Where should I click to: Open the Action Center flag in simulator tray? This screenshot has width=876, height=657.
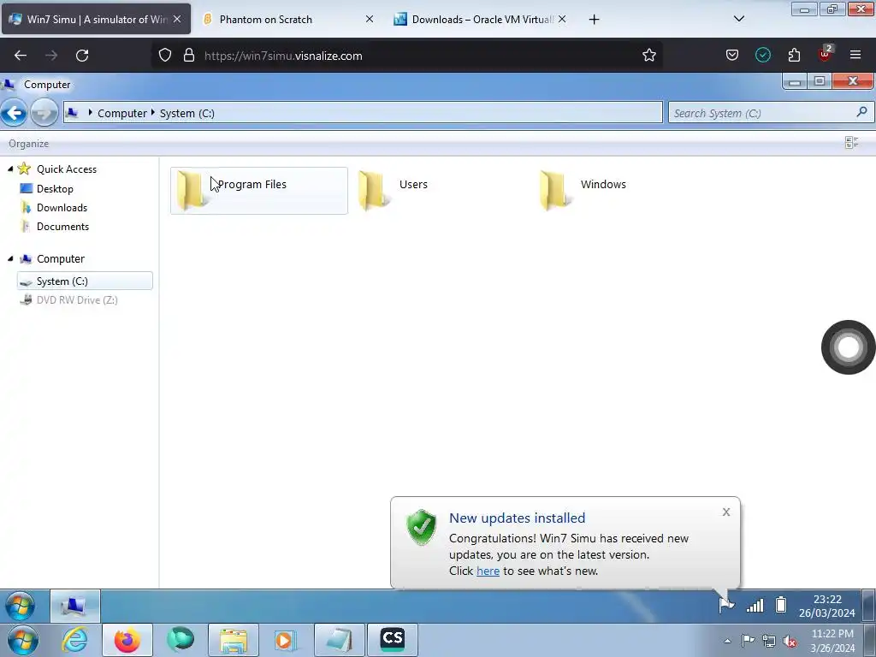pos(726,605)
